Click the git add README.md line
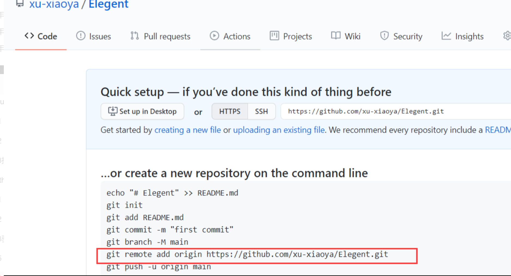Screen dimensions: 511x276 pos(145,217)
